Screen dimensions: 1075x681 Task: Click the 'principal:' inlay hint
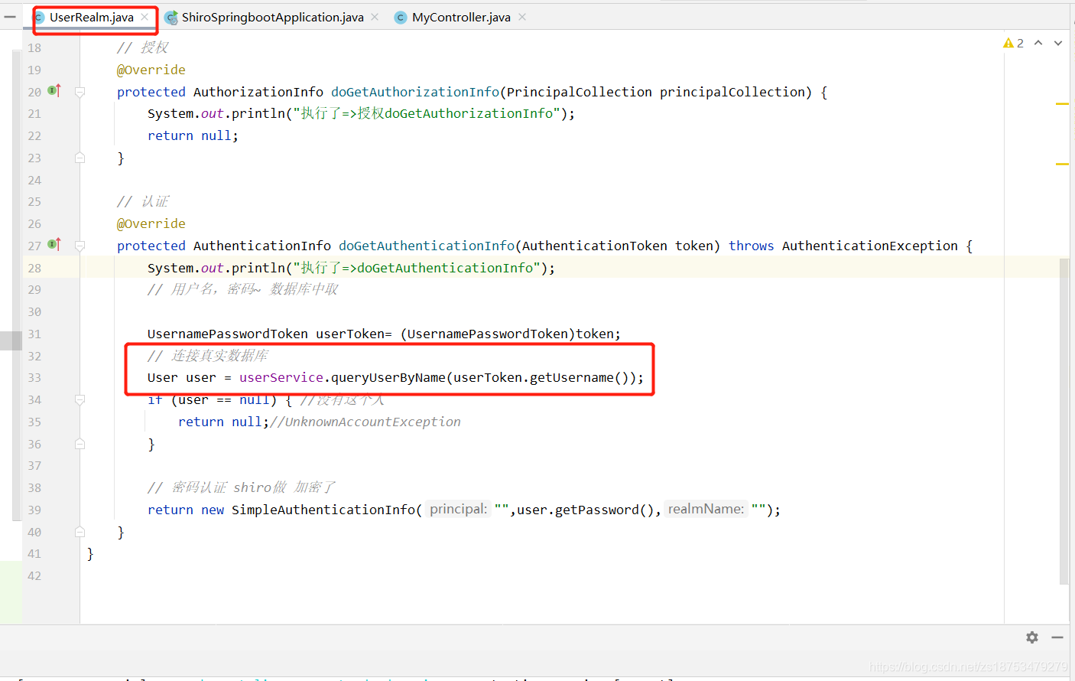pyautogui.click(x=458, y=509)
